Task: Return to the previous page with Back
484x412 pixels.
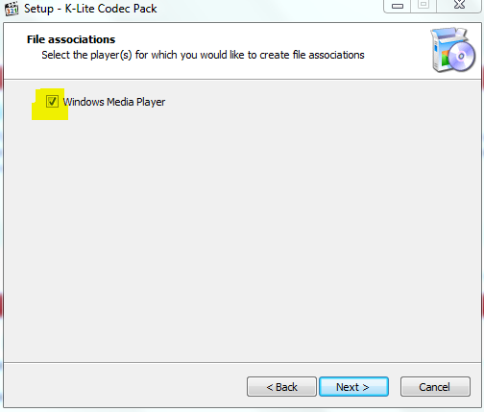Action: point(281,387)
